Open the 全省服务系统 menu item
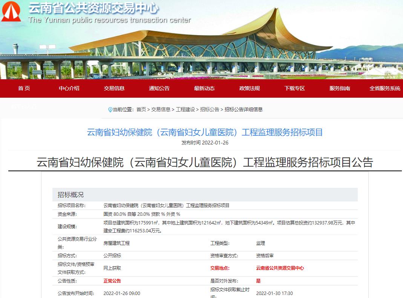The image size is (403, 298). (385, 88)
